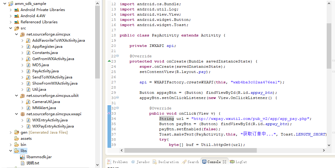The height and width of the screenshot is (168, 335).
Task: Open the Declaration tab
Action: coord(166,162)
